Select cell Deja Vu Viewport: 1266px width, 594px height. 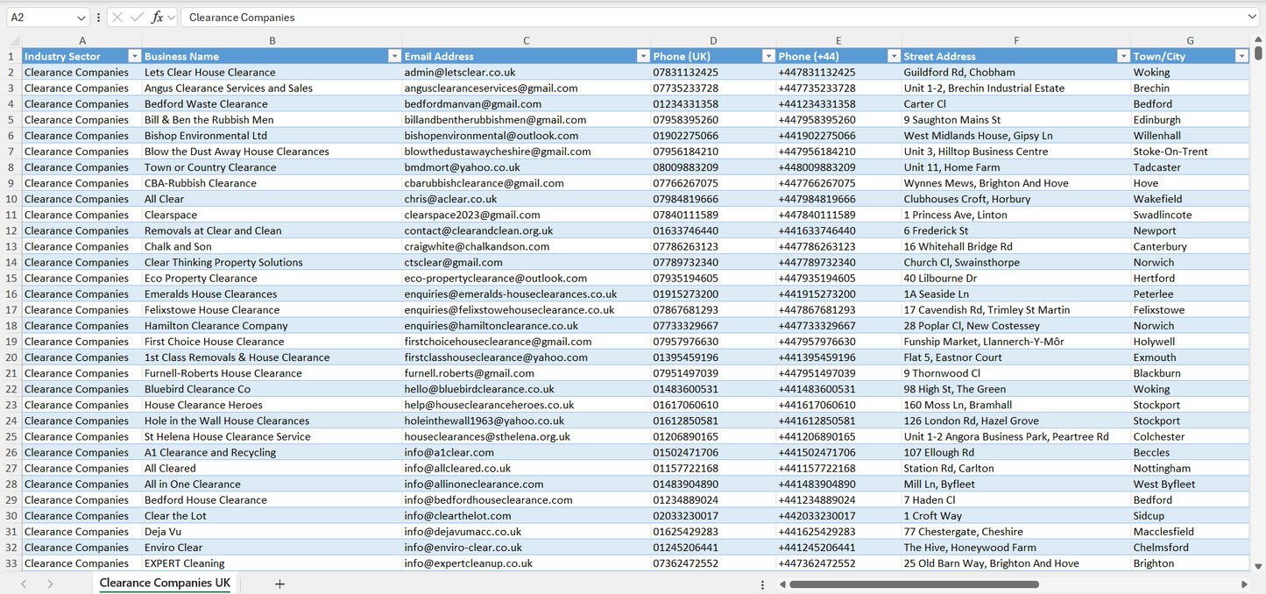pos(272,532)
